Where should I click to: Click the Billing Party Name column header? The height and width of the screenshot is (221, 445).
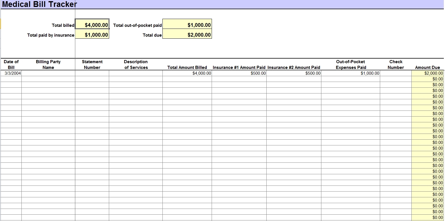point(48,64)
